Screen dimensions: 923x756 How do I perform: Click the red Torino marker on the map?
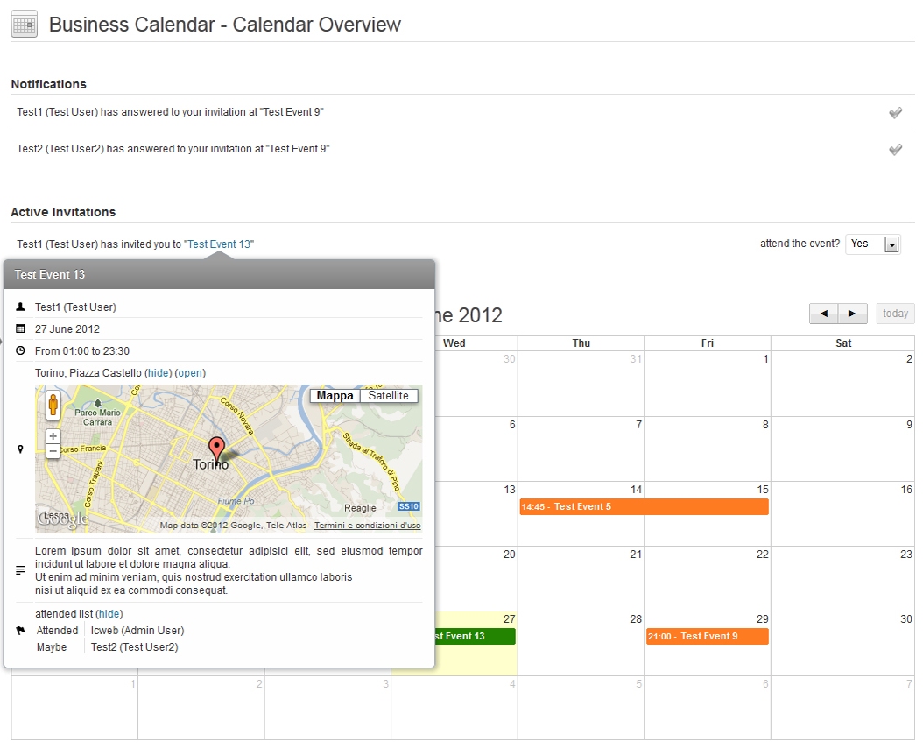pos(217,446)
